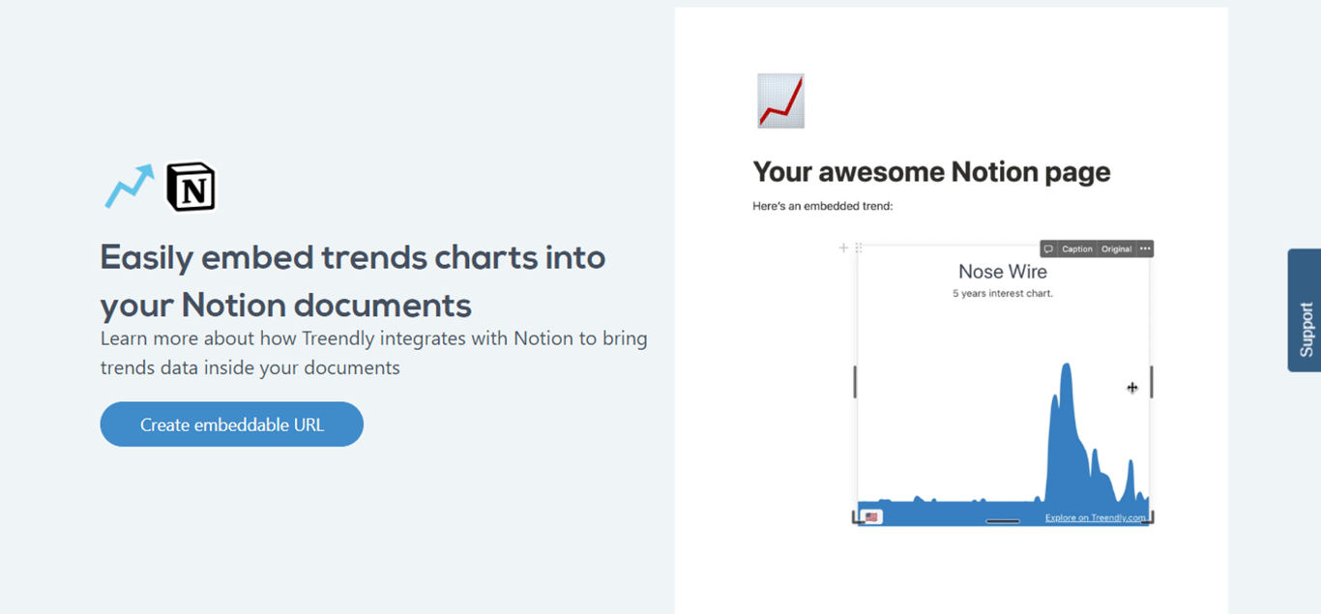The width and height of the screenshot is (1321, 614).
Task: Select Caption in the embed toolbar
Action: click(1077, 249)
